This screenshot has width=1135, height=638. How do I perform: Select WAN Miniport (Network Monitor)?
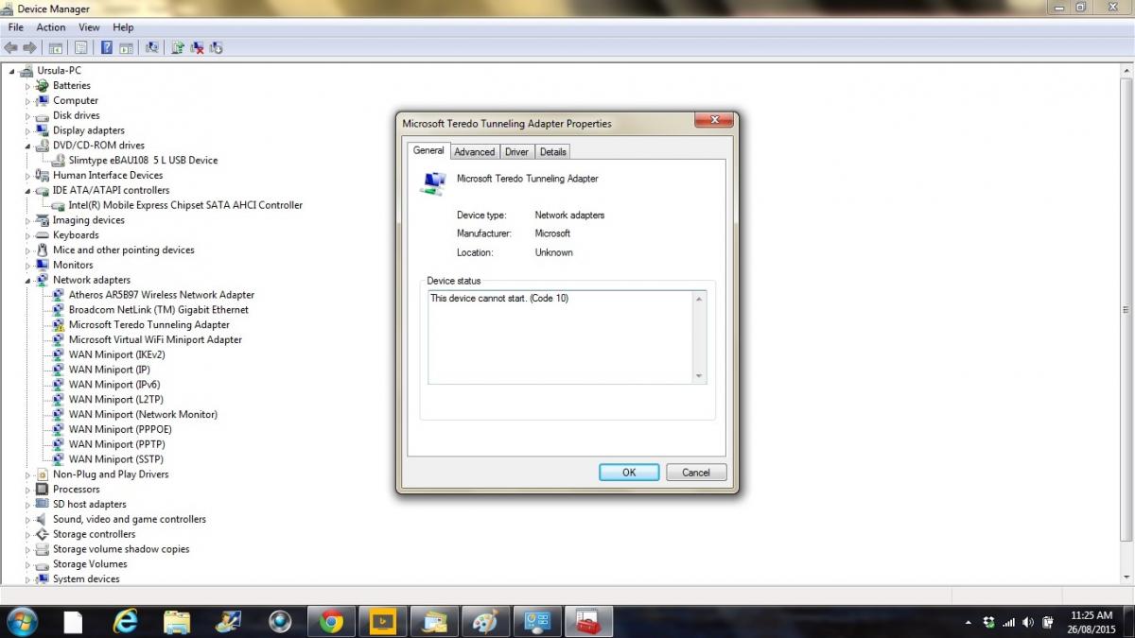click(x=143, y=414)
